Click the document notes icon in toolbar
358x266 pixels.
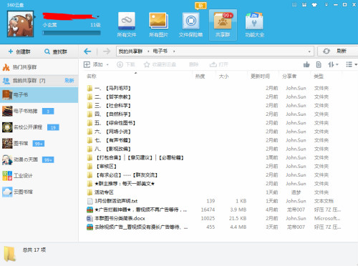pyautogui.click(x=319, y=64)
